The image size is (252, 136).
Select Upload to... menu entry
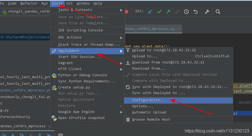[178, 56]
